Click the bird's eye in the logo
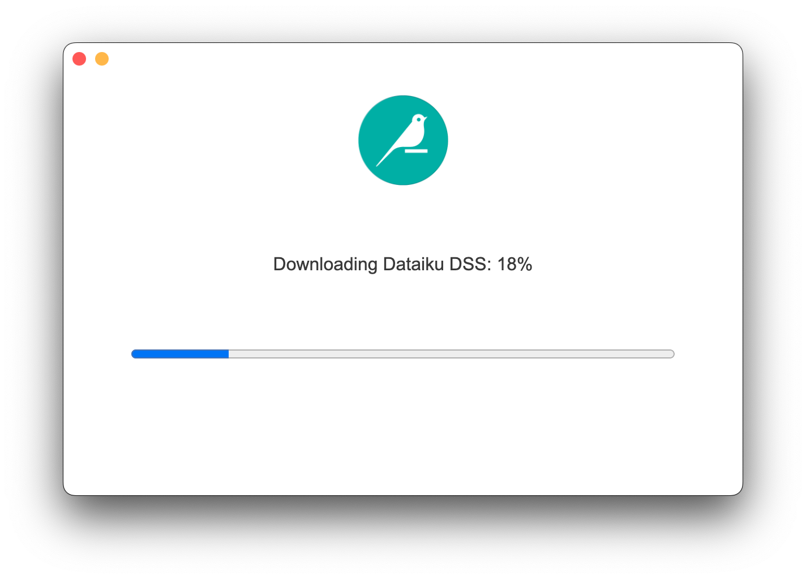This screenshot has height=579, width=806. point(419,119)
